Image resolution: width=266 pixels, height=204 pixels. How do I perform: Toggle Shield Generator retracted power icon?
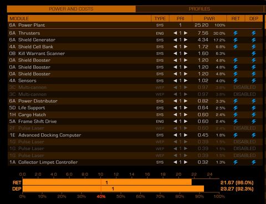(x=236, y=40)
